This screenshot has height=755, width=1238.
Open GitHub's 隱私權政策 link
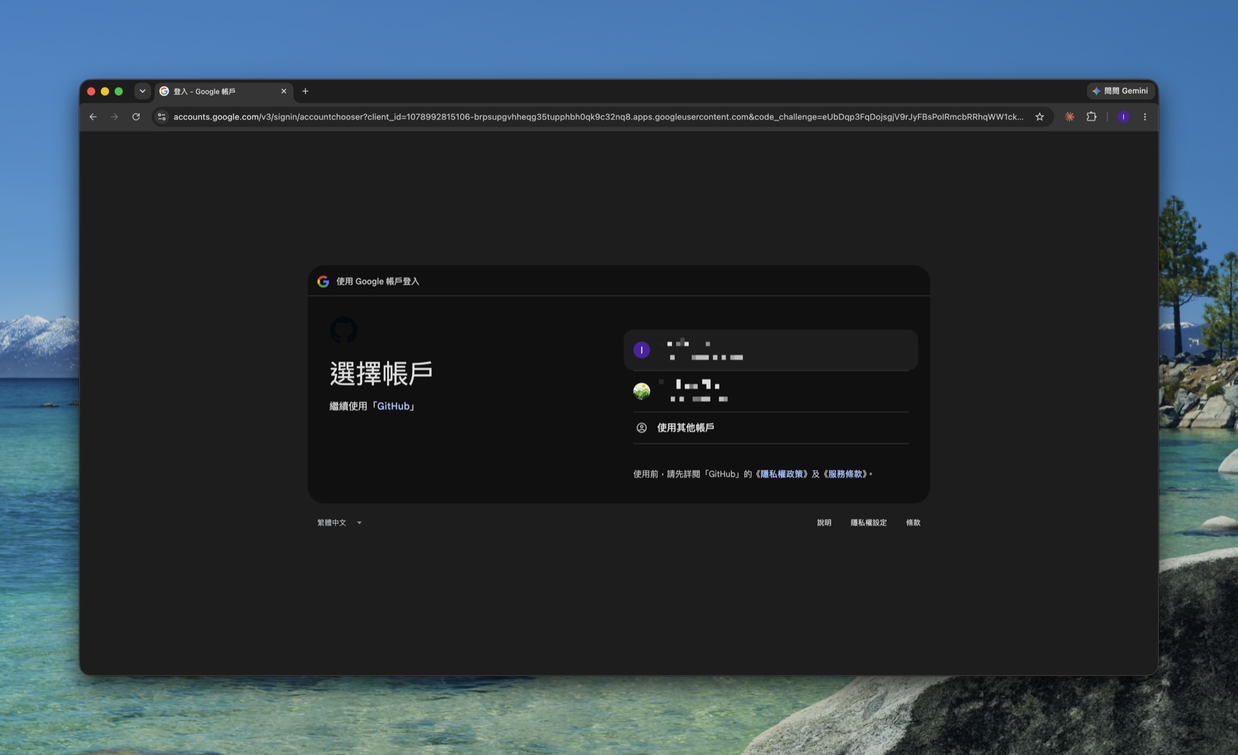coord(782,474)
